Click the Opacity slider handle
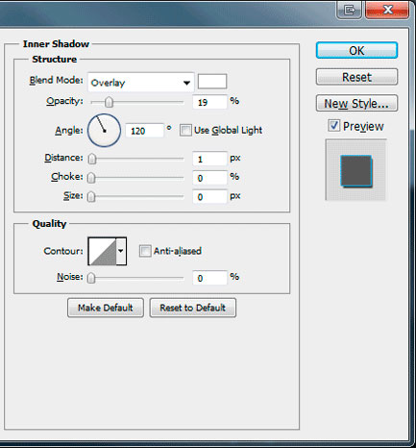Viewport: 416px width, 448px height. (109, 102)
